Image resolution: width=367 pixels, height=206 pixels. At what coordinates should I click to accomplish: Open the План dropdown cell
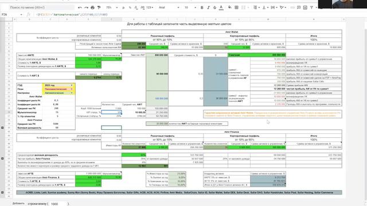[x=58, y=89]
